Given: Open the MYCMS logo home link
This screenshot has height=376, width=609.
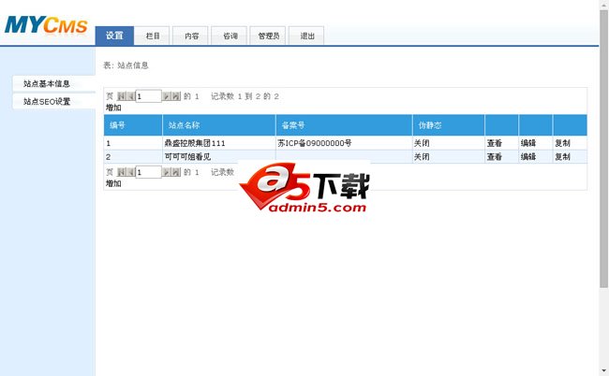Looking at the screenshot, I should (46, 25).
